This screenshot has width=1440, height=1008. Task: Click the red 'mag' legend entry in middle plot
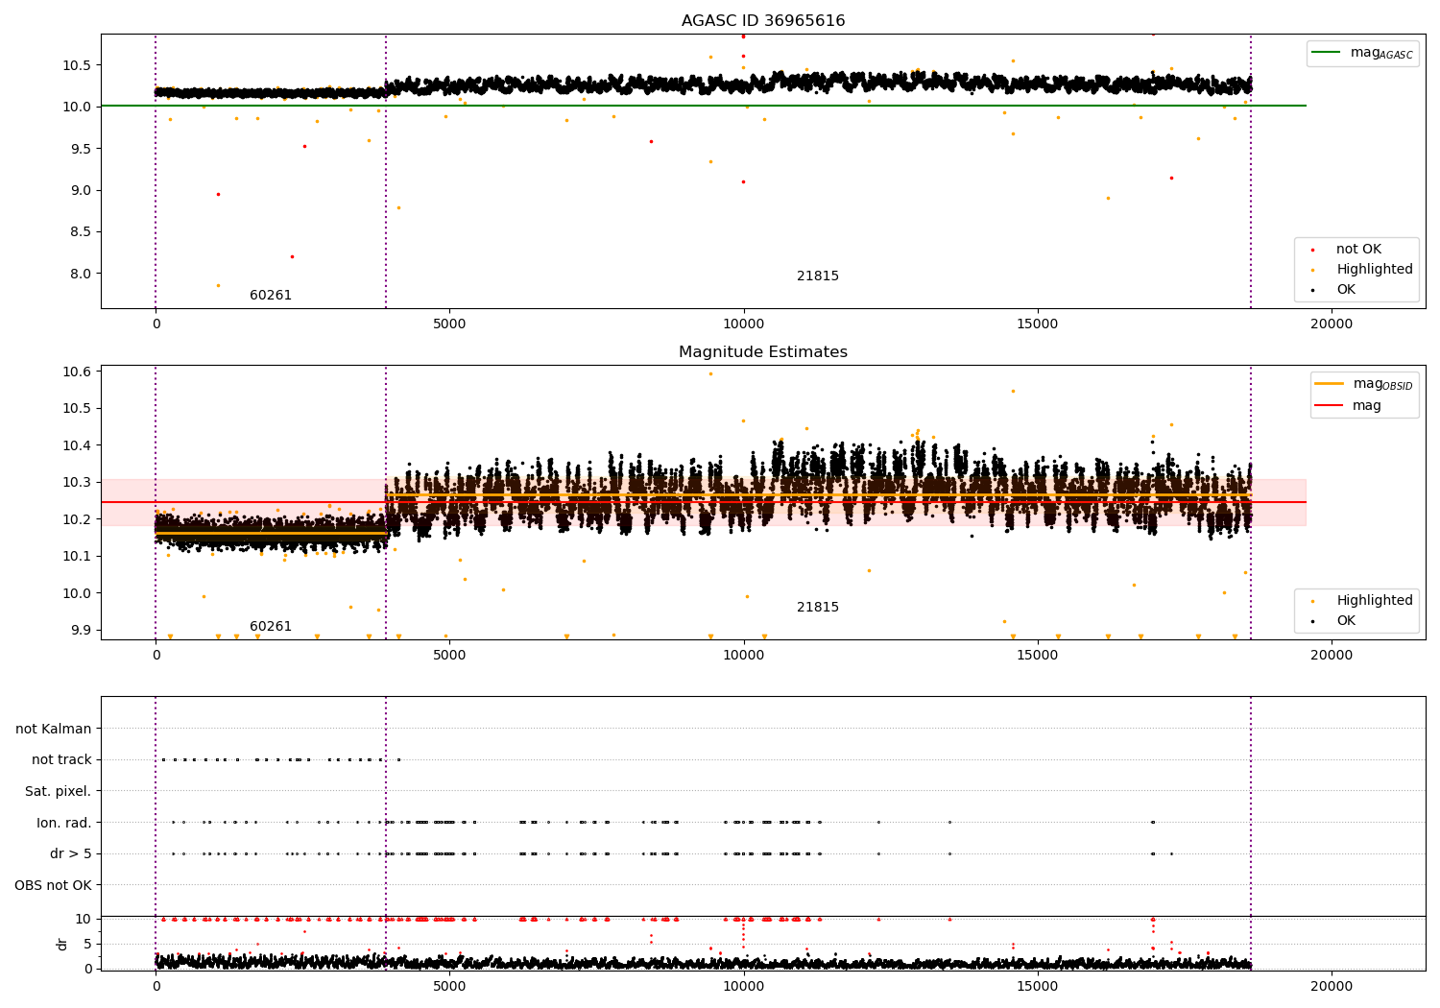(x=1367, y=405)
